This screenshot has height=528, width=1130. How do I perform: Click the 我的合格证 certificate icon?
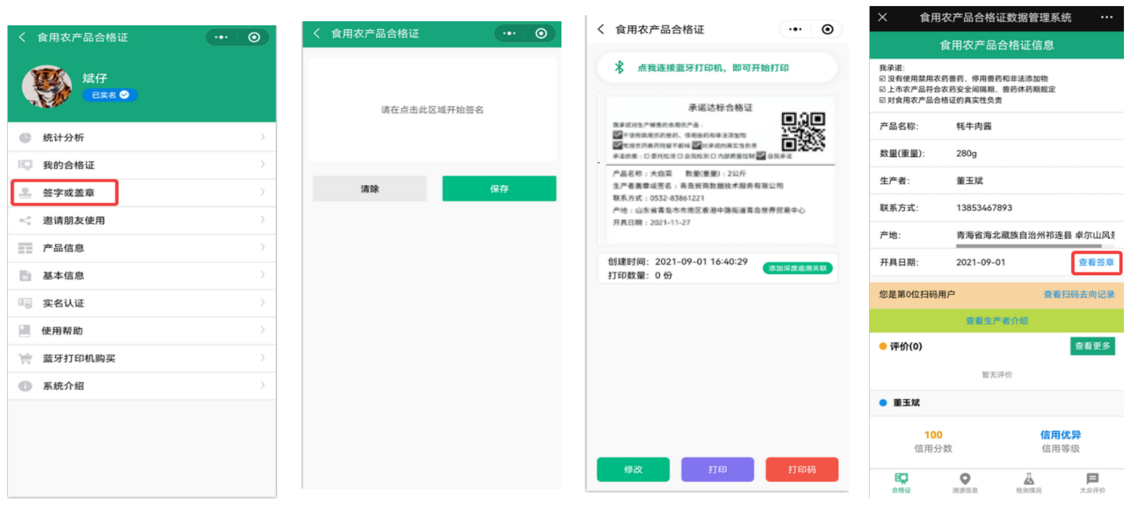[24, 165]
